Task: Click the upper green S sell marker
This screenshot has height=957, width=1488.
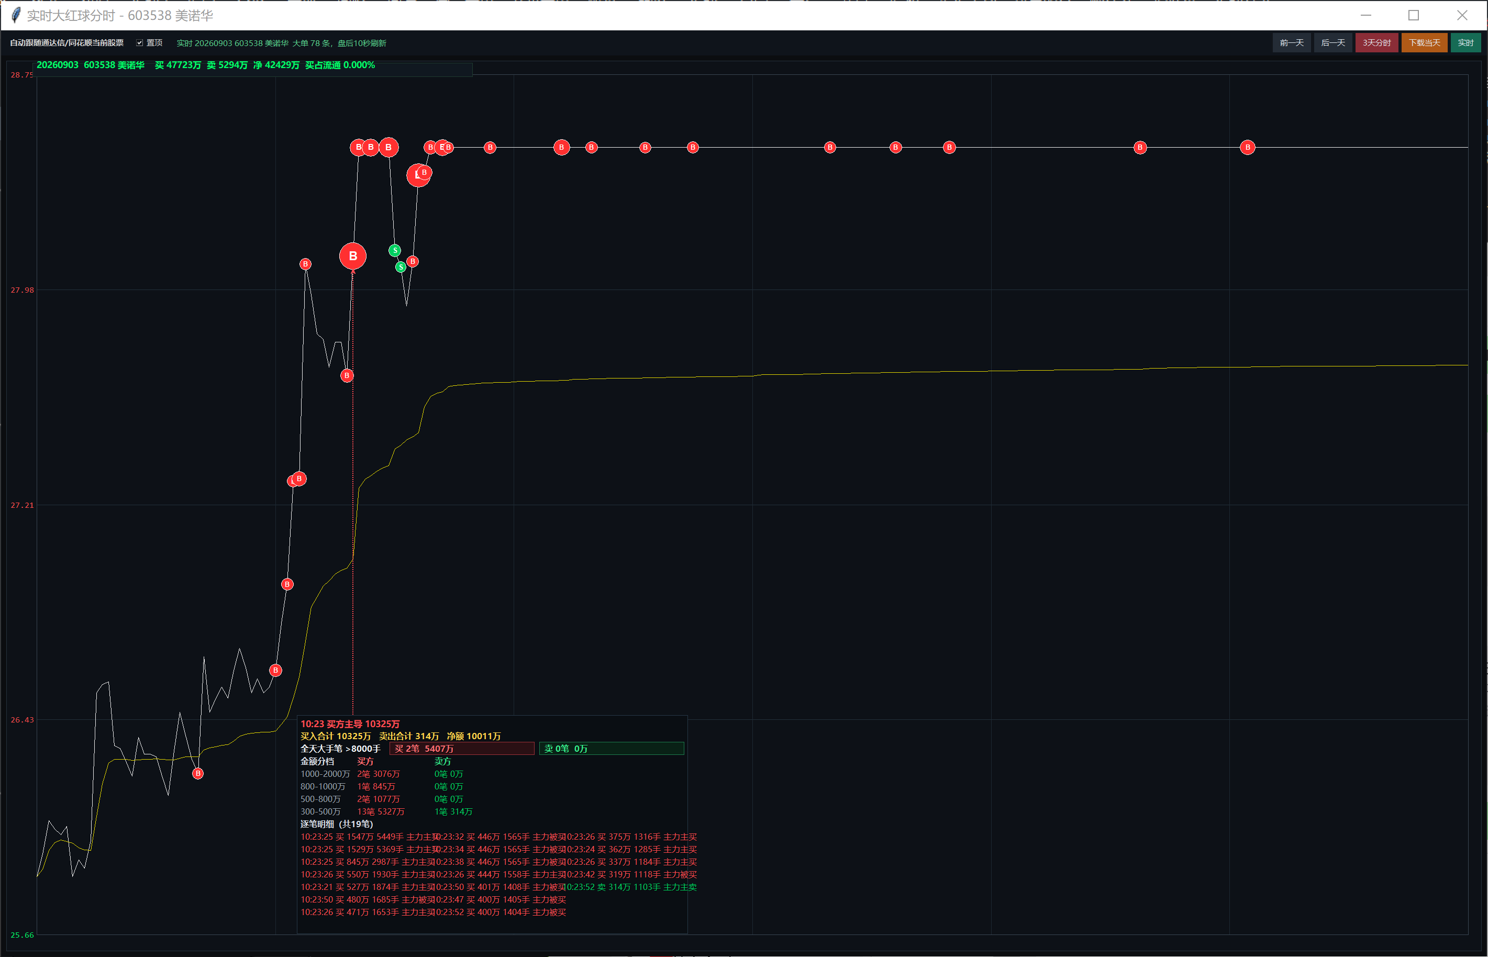Action: tap(395, 250)
